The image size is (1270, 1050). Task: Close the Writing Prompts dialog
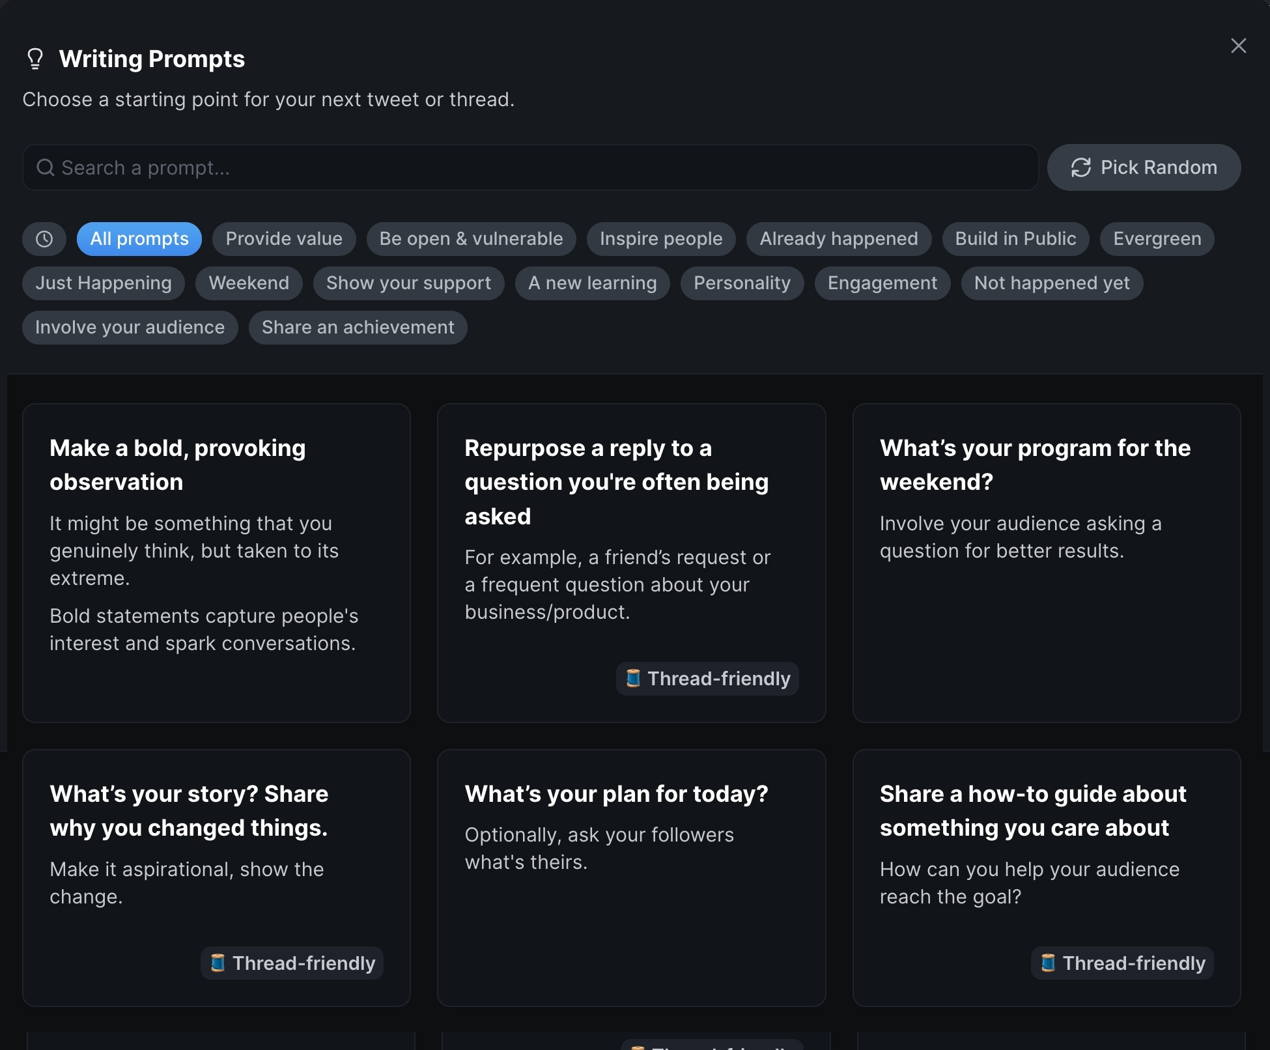pyautogui.click(x=1238, y=46)
